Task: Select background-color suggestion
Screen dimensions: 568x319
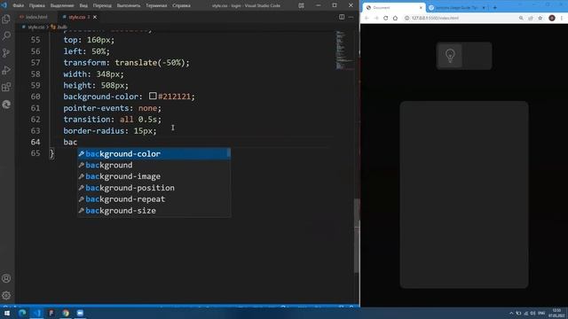Action: point(154,153)
